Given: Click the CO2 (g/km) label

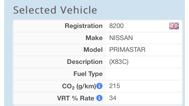Looking at the screenshot, I should click(x=79, y=86).
